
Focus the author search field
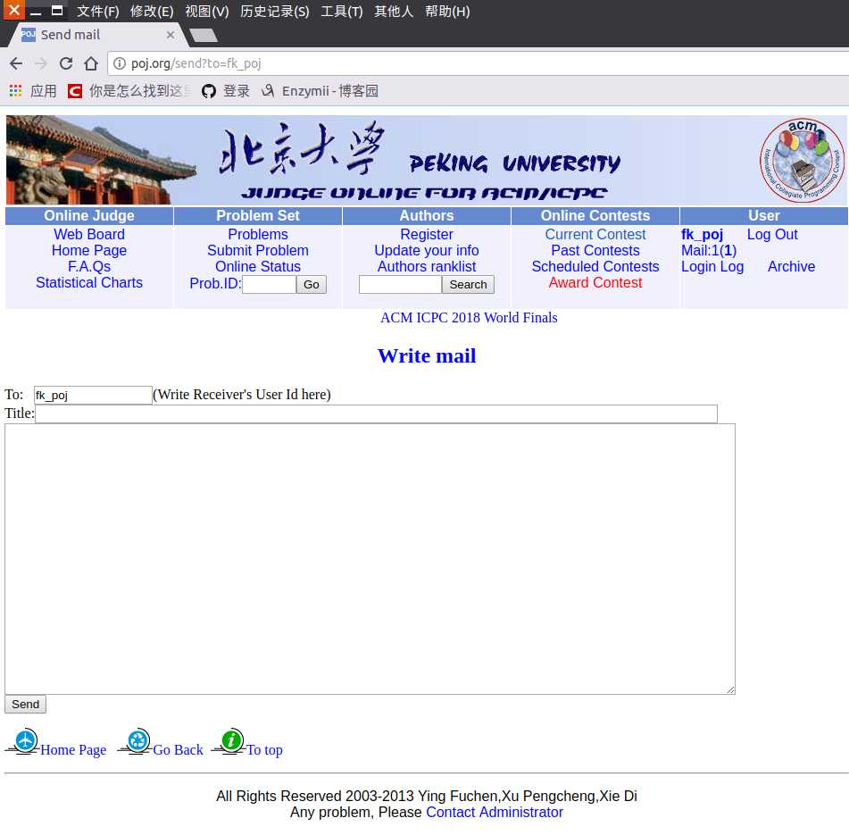400,284
